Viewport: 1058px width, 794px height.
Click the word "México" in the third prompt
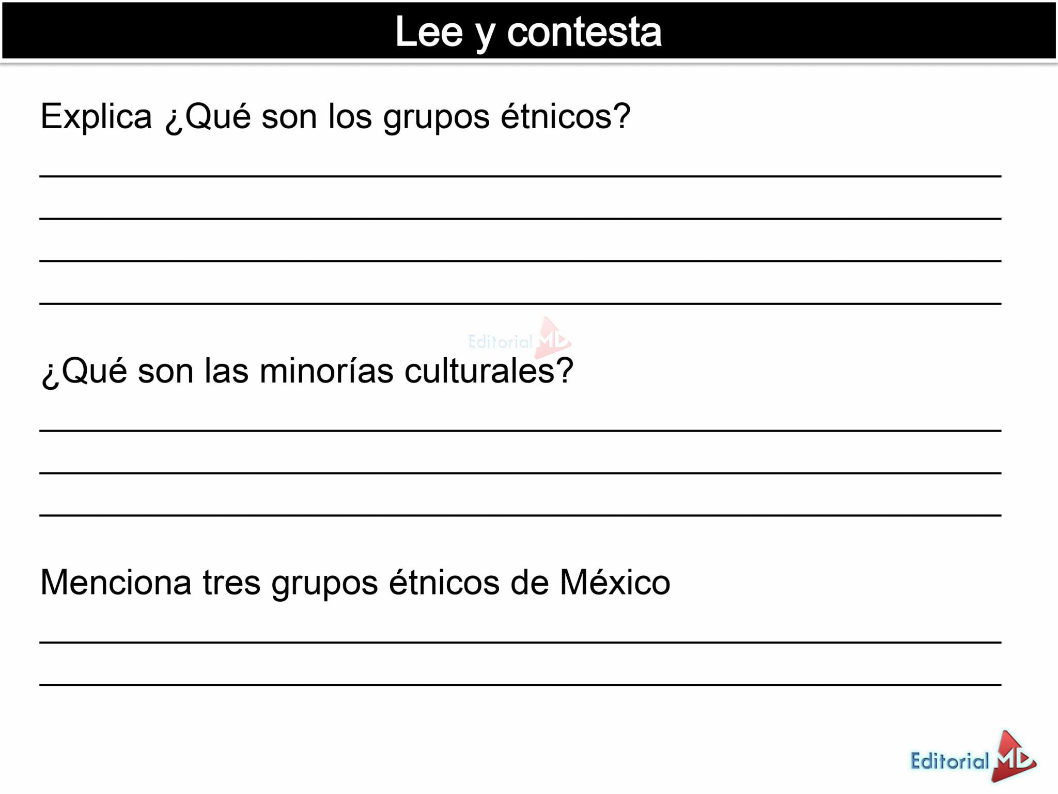[x=615, y=583]
